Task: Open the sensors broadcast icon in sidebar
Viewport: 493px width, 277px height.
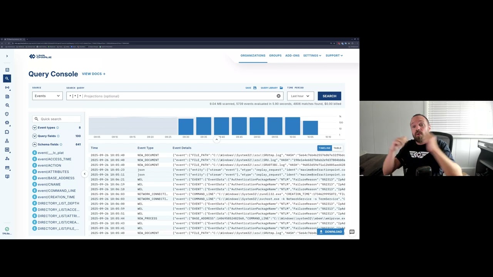Action: pos(7,88)
